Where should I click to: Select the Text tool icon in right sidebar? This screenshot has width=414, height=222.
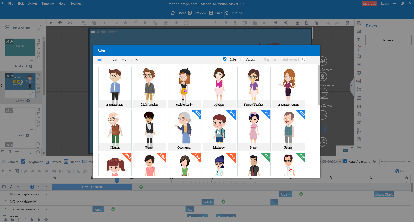359,40
